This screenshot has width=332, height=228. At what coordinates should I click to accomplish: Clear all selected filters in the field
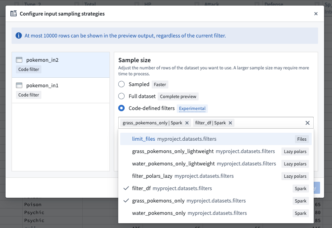tap(307, 123)
